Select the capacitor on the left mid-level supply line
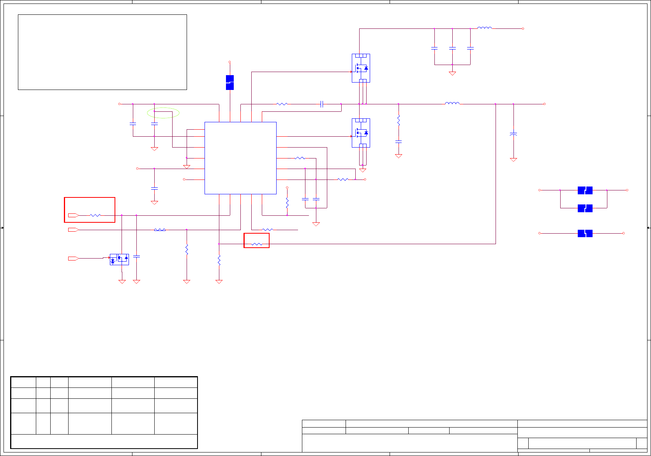The width and height of the screenshot is (651, 456). click(154, 188)
